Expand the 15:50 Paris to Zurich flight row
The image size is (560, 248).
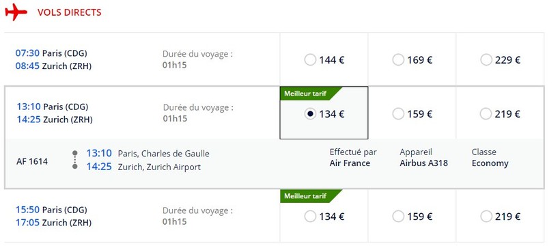click(x=142, y=215)
